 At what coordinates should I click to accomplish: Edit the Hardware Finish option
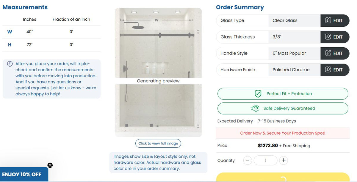point(335,70)
